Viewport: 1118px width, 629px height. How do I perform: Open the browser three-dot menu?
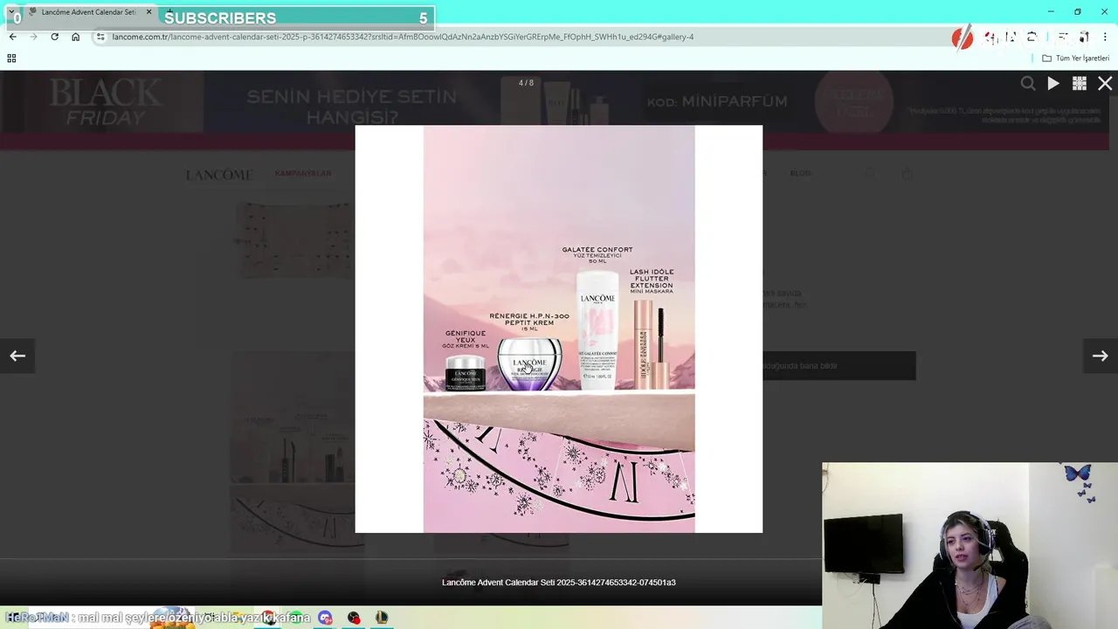(x=1105, y=37)
